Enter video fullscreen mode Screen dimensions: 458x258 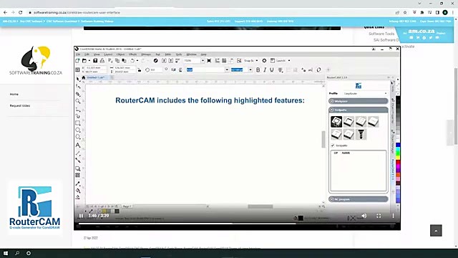click(x=379, y=216)
